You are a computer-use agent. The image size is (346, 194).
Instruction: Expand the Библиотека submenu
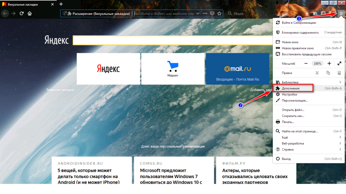click(308, 82)
